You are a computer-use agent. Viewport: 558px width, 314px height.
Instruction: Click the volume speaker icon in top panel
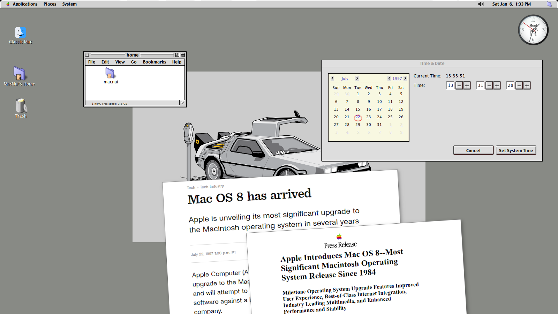pos(481,4)
